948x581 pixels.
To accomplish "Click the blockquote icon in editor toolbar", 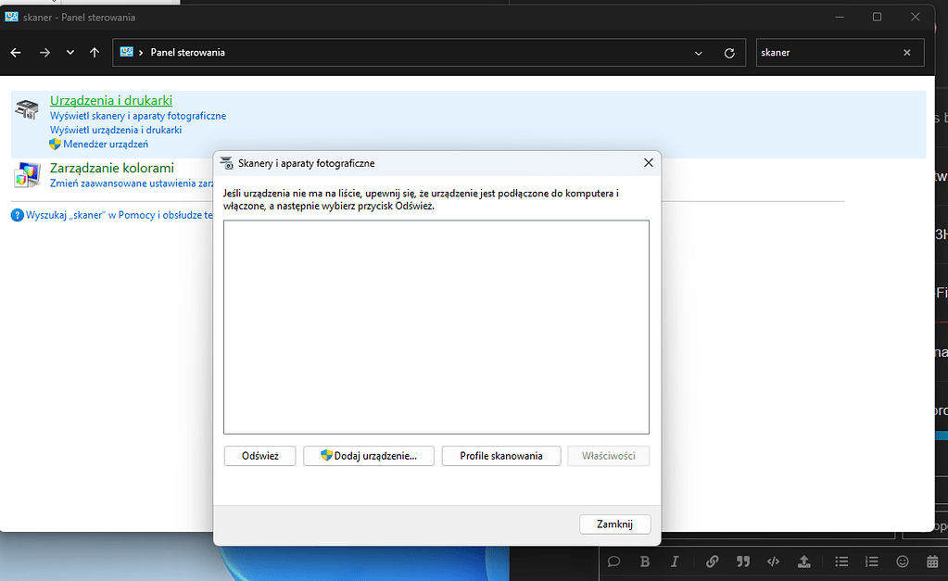I will click(x=742, y=562).
